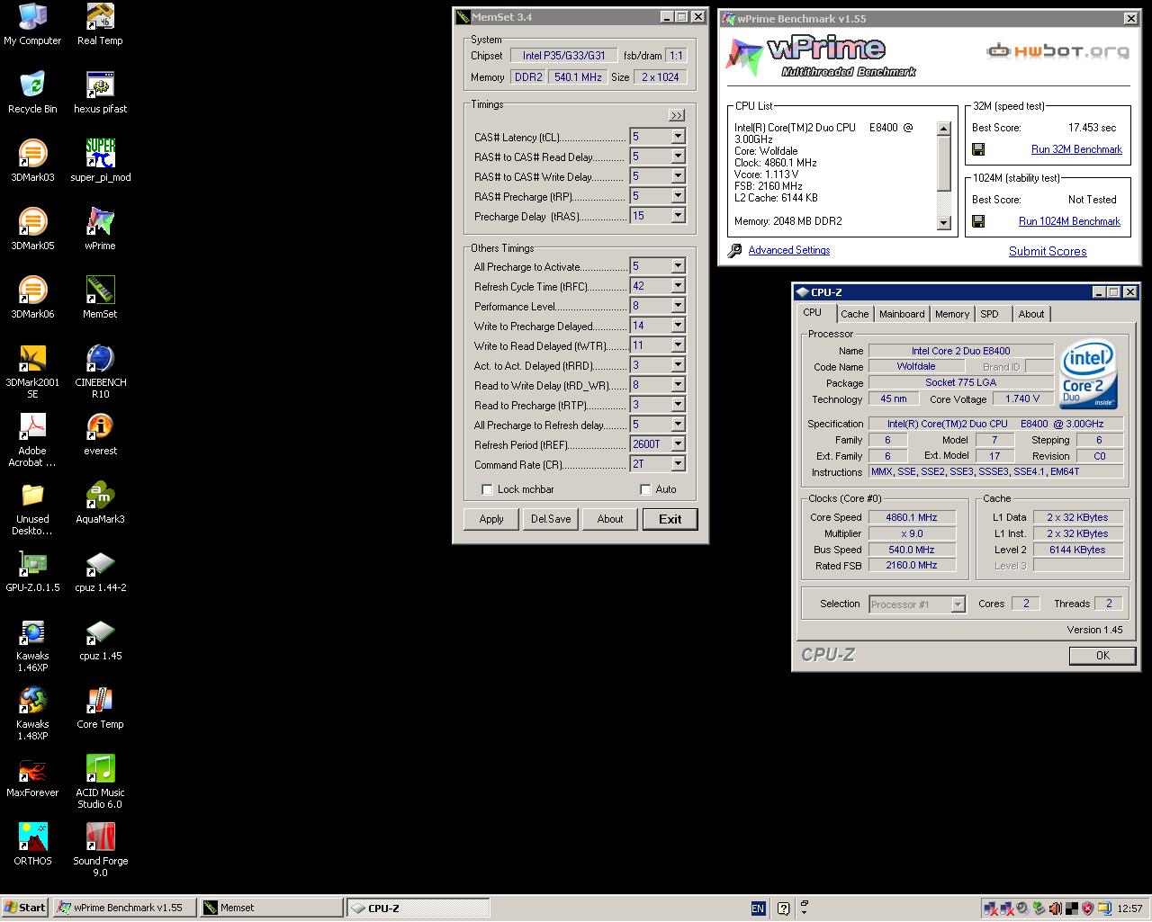1152x922 pixels.
Task: Open the Performance Level dropdown
Action: pyautogui.click(x=678, y=306)
